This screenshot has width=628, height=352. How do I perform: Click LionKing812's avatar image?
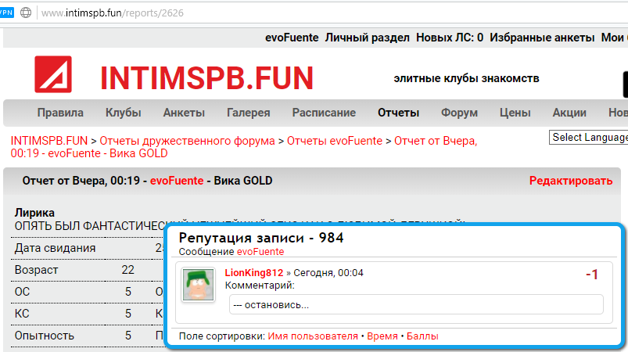[x=199, y=285]
